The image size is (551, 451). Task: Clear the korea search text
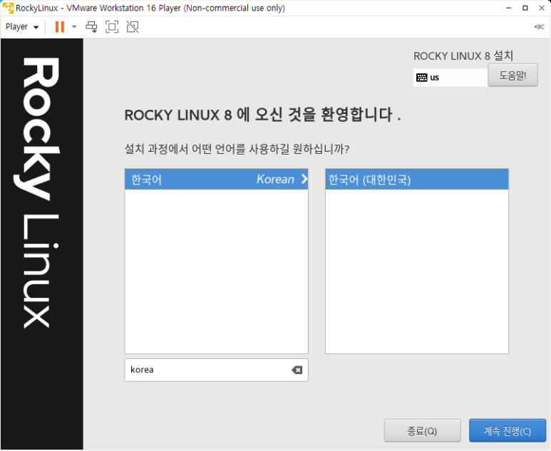pyautogui.click(x=297, y=370)
